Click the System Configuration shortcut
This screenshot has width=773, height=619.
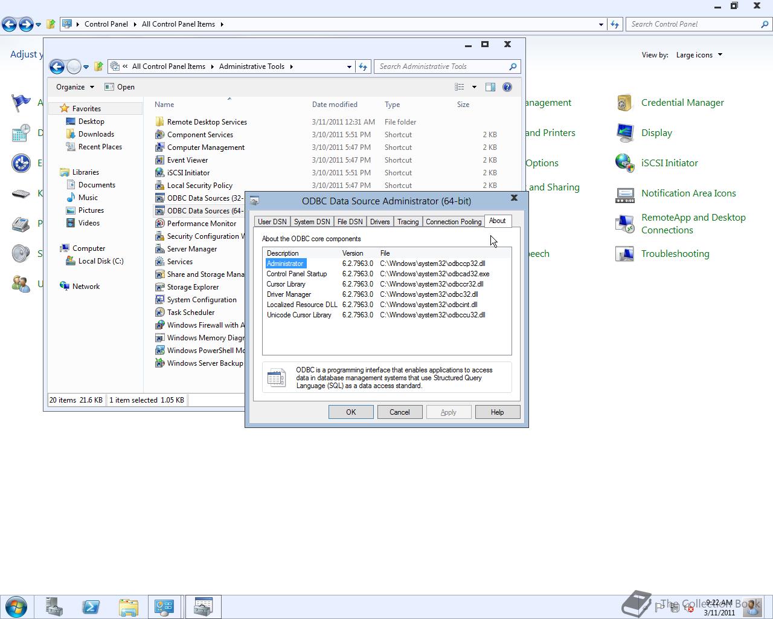pos(202,300)
